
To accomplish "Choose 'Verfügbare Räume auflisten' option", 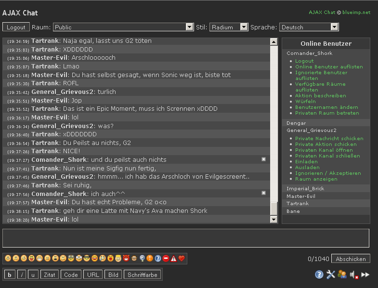I will coord(320,87).
